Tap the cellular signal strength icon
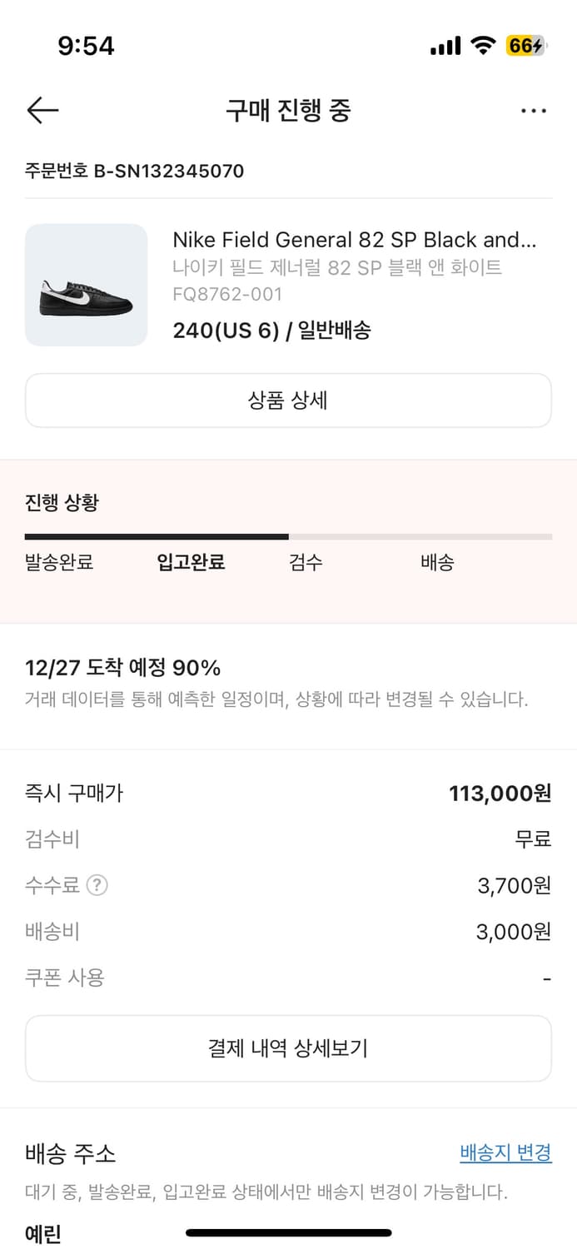 click(x=445, y=46)
